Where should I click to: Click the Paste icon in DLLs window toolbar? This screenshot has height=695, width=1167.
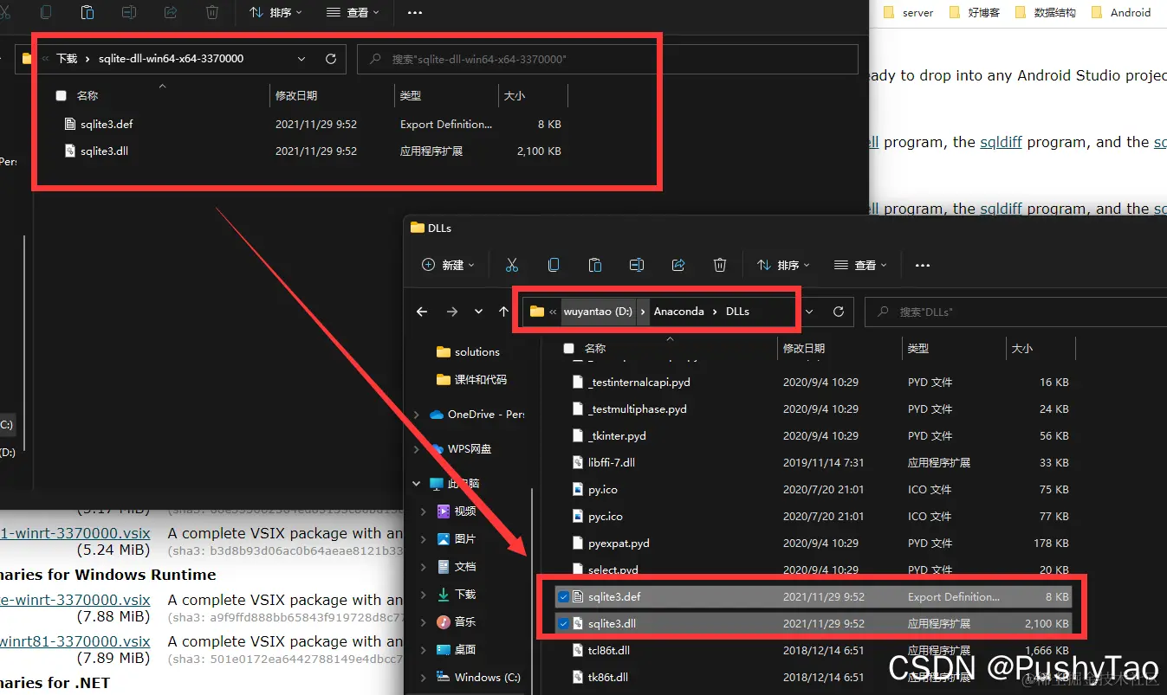(594, 265)
